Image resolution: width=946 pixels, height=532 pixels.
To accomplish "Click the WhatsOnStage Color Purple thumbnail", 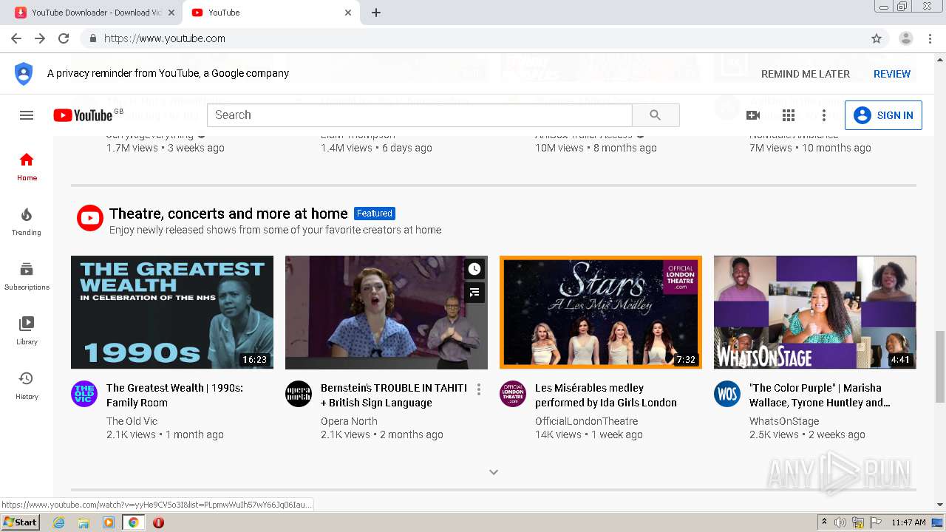I will coord(815,313).
